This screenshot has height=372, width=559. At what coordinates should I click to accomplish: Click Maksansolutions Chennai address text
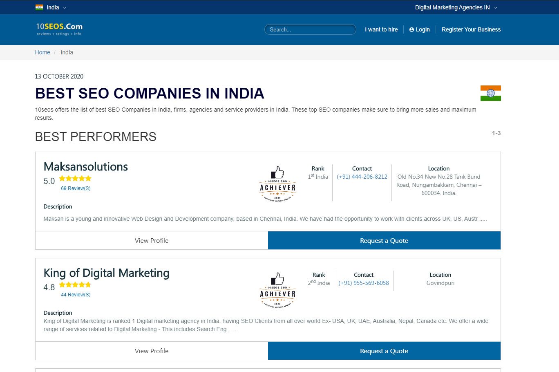click(439, 185)
